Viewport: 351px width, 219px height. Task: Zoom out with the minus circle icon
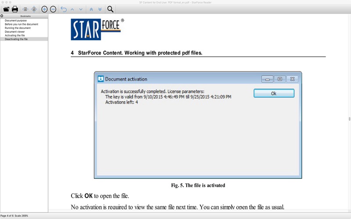click(53, 9)
